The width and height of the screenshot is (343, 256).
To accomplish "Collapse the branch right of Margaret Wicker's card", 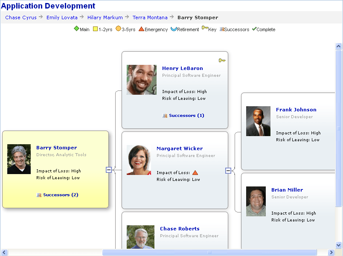I will click(229, 170).
